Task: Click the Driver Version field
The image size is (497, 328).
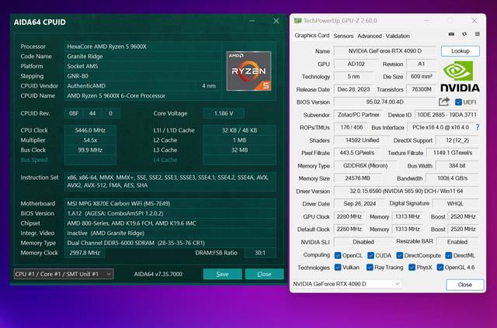Action: (x=406, y=192)
